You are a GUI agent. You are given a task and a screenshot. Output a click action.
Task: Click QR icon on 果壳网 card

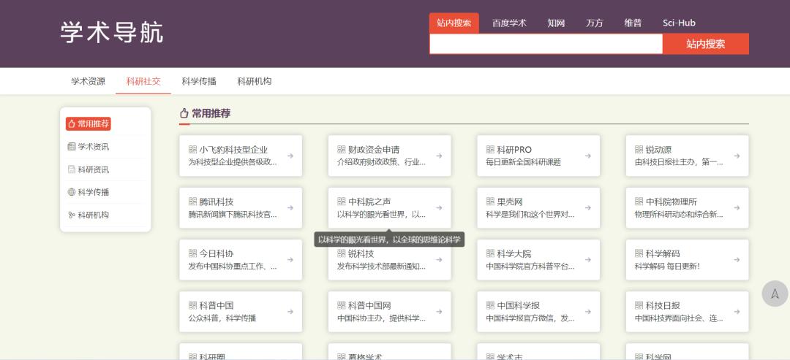click(490, 202)
